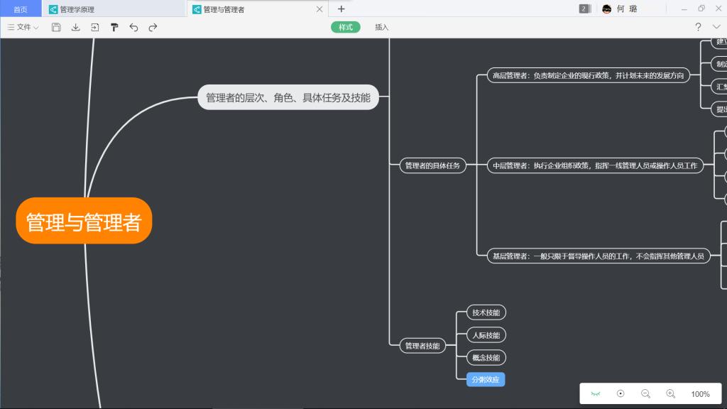
Task: Redo the last action
Action: [153, 27]
